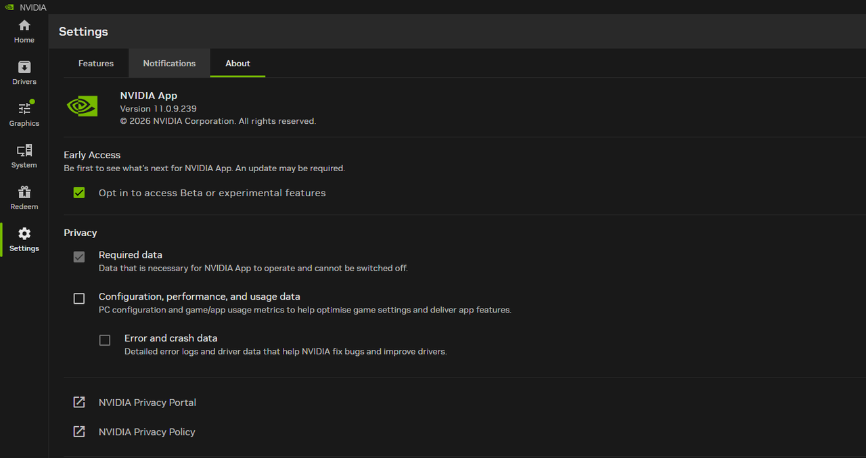Click the Version 11.0.9.239 text
The width and height of the screenshot is (866, 458).
(158, 108)
